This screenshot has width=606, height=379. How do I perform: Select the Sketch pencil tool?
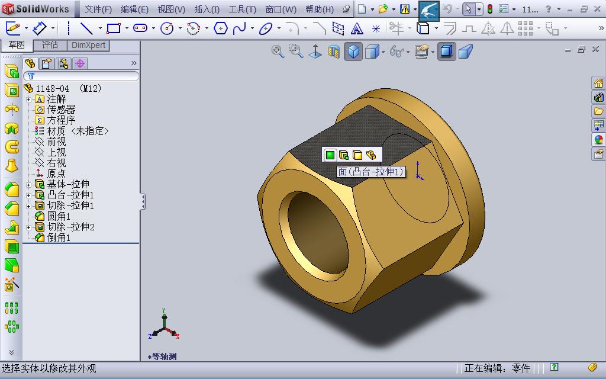(x=13, y=28)
